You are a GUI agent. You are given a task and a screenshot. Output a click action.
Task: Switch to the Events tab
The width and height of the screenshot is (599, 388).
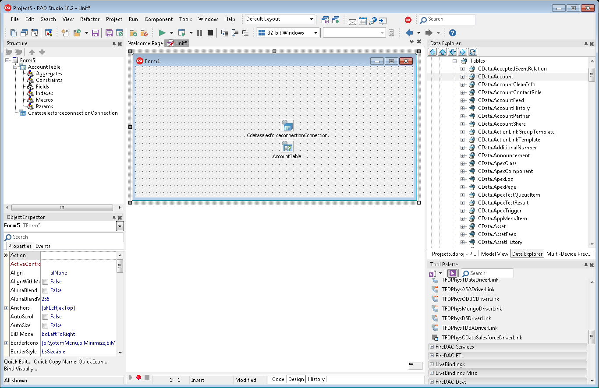[43, 246]
